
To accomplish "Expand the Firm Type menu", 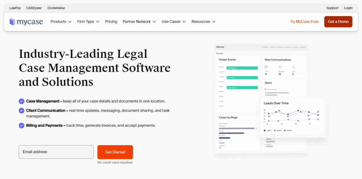I will pyautogui.click(x=88, y=21).
